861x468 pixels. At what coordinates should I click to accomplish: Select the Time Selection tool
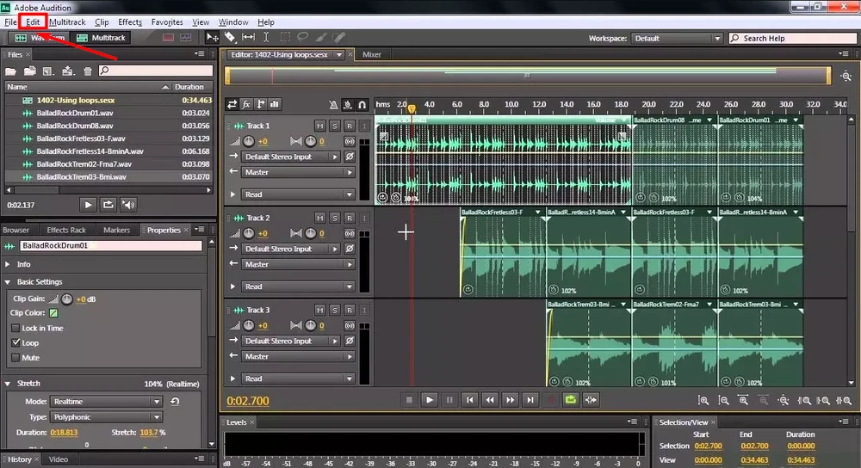coord(266,37)
